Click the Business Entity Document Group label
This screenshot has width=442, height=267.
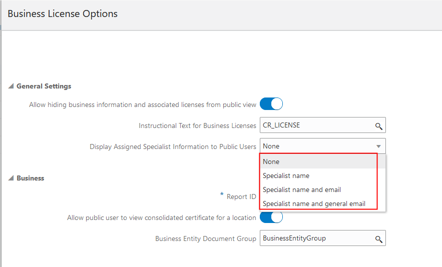tap(206, 238)
